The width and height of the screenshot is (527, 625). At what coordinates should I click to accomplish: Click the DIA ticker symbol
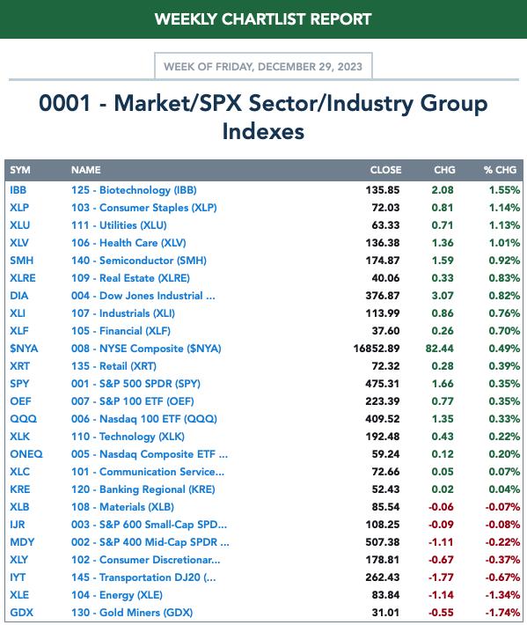[19, 296]
